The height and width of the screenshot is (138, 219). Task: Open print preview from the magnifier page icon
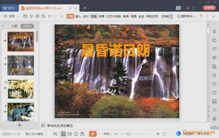43,16
